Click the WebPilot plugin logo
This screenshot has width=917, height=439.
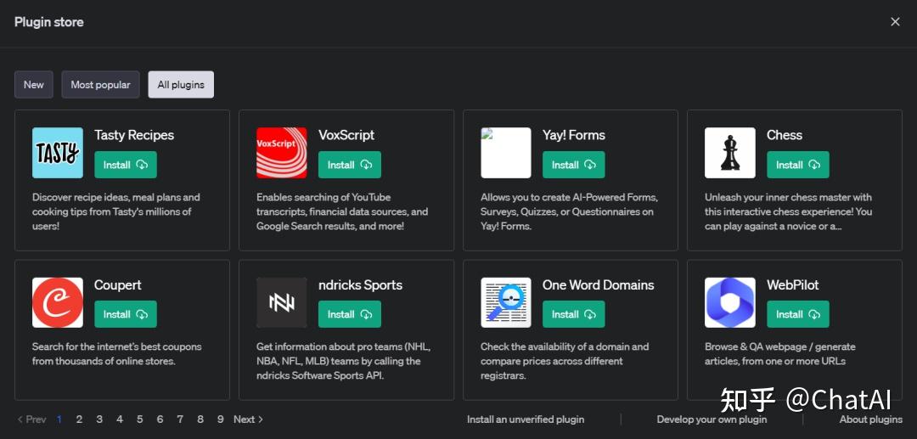tap(730, 302)
